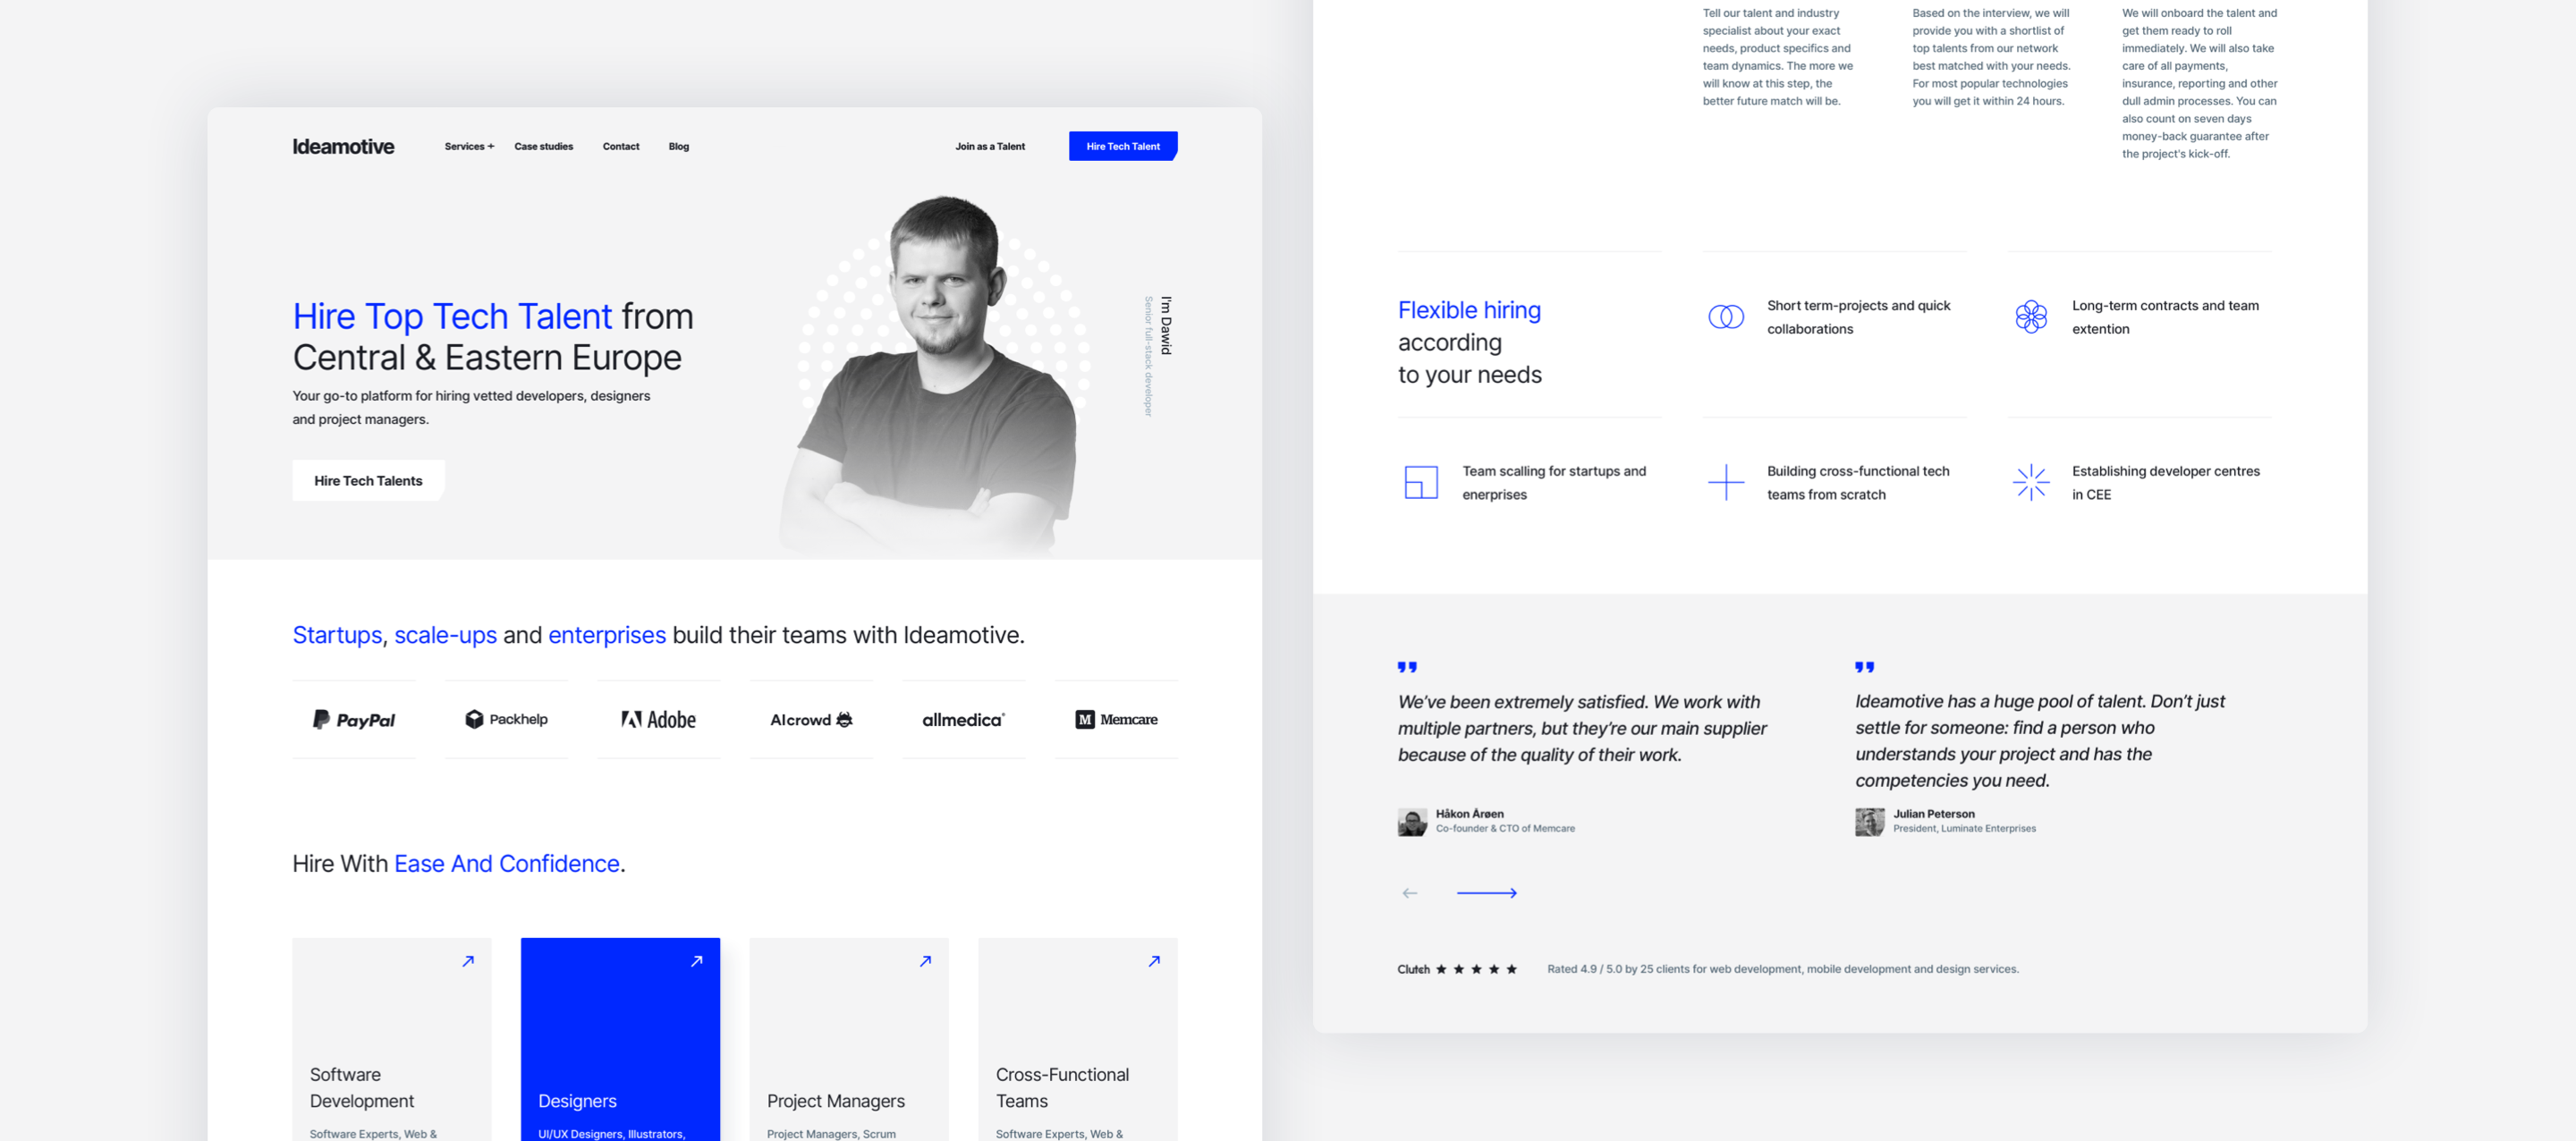Viewport: 2576px width, 1141px height.
Task: Toggle the scale-ups category link
Action: (x=445, y=632)
